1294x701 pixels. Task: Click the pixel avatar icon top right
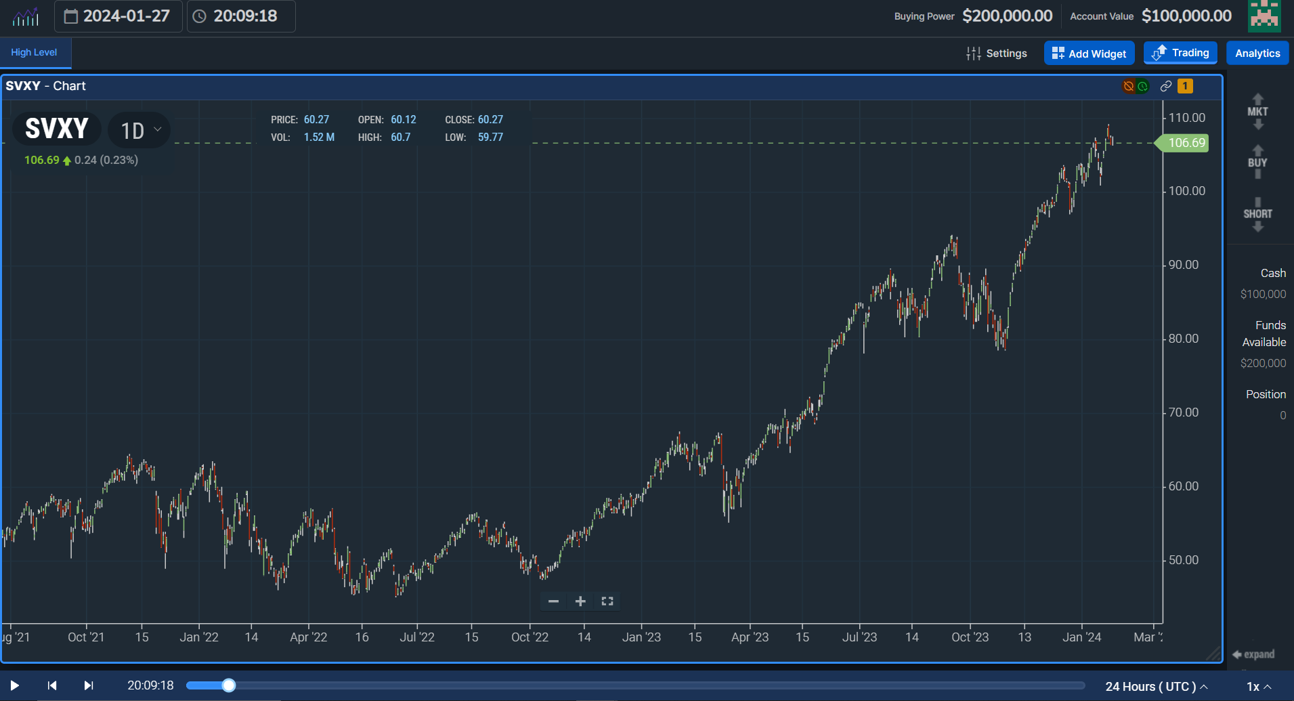coord(1264,16)
